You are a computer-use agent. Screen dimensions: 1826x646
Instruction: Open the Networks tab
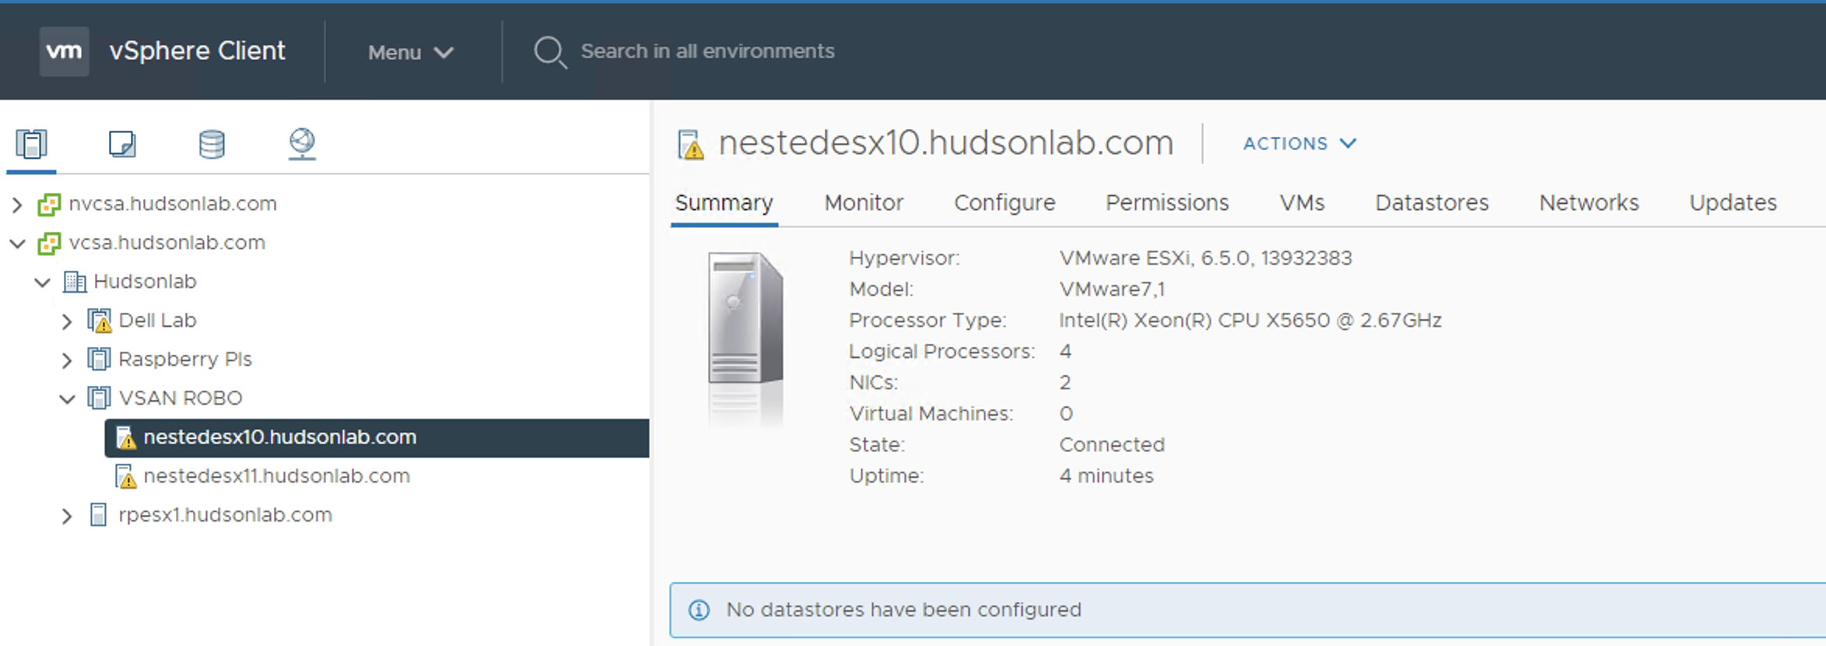pyautogui.click(x=1589, y=203)
